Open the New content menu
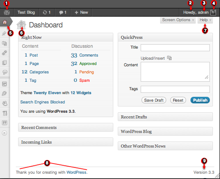 (x=81, y=12)
